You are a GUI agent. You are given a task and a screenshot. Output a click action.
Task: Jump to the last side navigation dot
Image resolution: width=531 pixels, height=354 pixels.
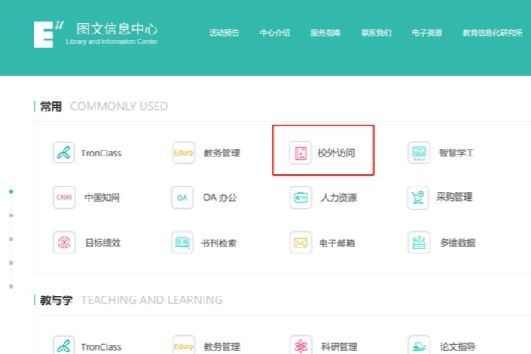pyautogui.click(x=11, y=287)
